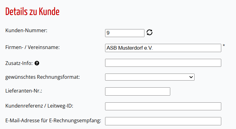Focus the Kunden-Nummer field containing 9
The width and height of the screenshot is (236, 129).
(x=125, y=33)
